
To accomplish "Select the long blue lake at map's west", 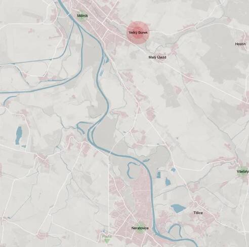I will [x=19, y=135].
